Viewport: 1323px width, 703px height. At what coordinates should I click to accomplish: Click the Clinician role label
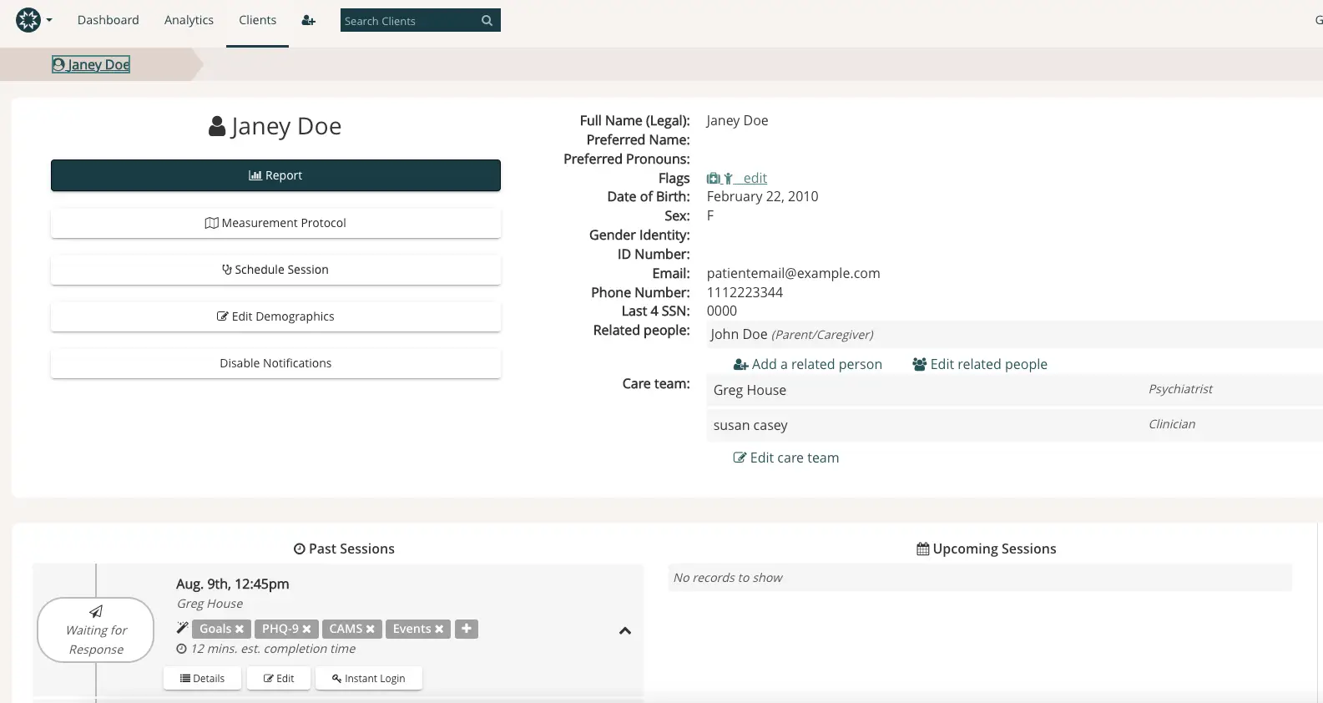pyautogui.click(x=1172, y=424)
